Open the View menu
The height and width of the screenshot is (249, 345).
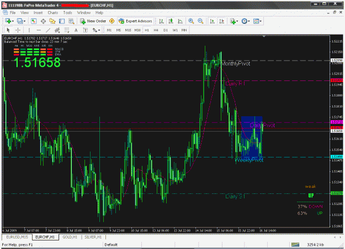[x=24, y=13]
